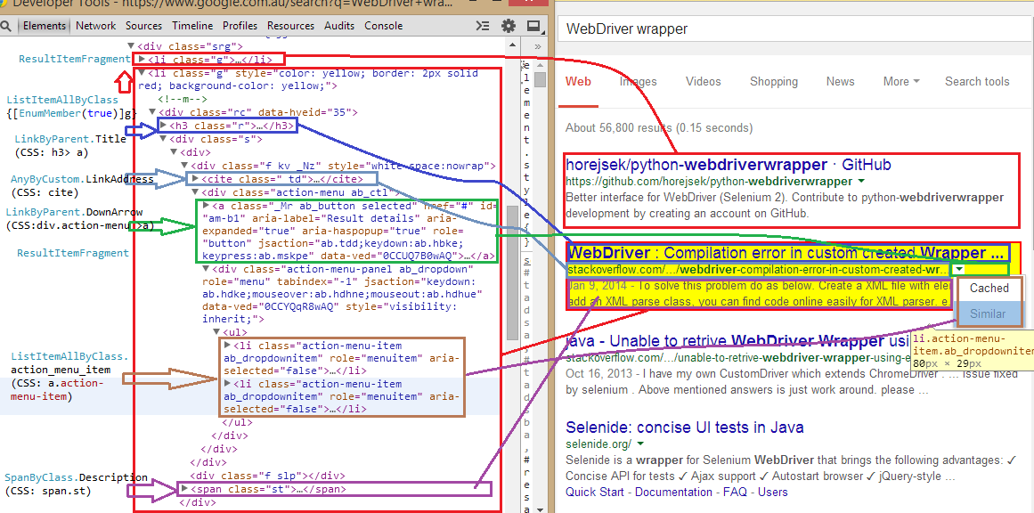
Task: Open the FAQ sitelink
Action: click(x=735, y=492)
